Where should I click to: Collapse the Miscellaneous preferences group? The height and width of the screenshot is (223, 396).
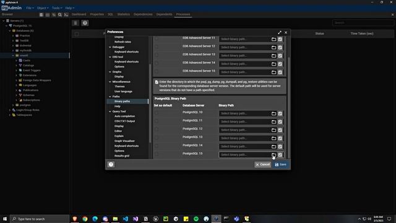(110, 82)
